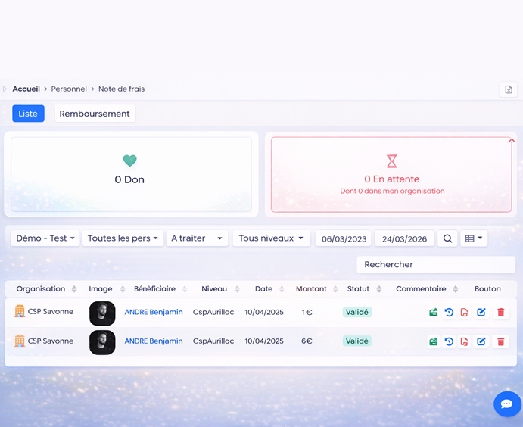Click the red trash icon in the 1€ row
523x427 pixels.
tap(500, 313)
